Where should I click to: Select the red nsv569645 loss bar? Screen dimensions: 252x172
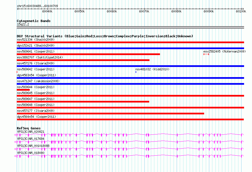[130, 96]
